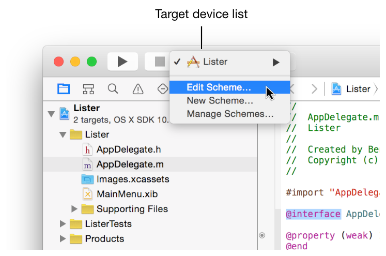This screenshot has height=256, width=386.
Task: Expand the ListerTests folder
Action: pyautogui.click(x=63, y=224)
